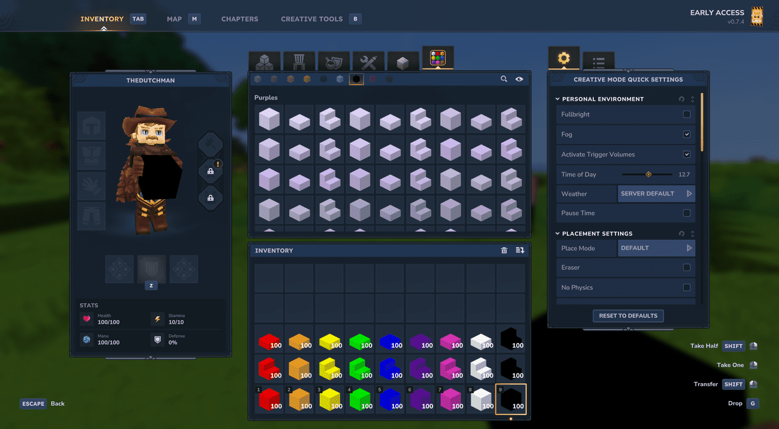Click the hammer tool slot beside character
Image resolution: width=779 pixels, height=429 pixels.
[x=210, y=144]
